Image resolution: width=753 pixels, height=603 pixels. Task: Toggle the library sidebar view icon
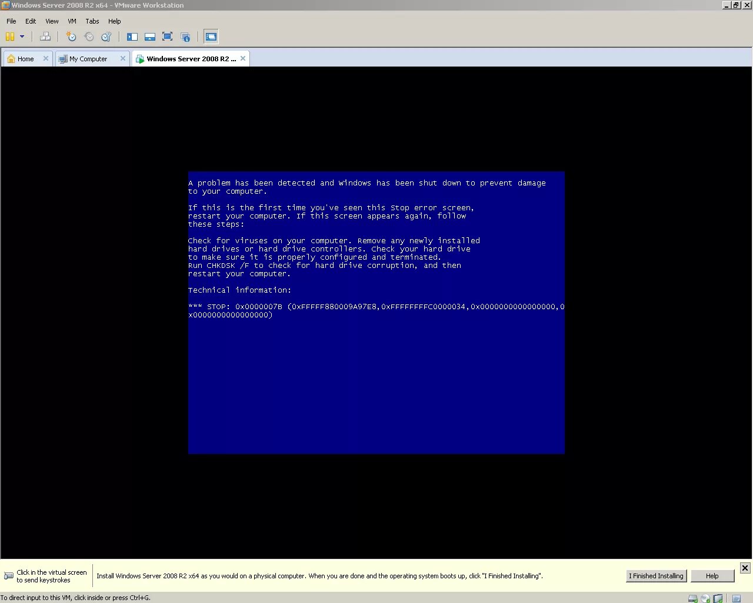tap(132, 37)
